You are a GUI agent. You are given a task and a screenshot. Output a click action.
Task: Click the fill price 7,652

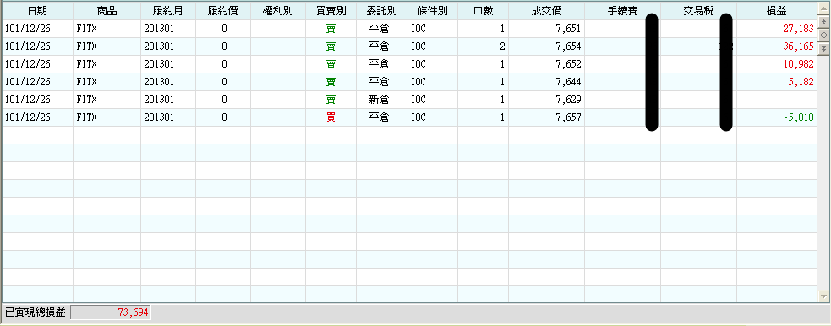(x=569, y=64)
